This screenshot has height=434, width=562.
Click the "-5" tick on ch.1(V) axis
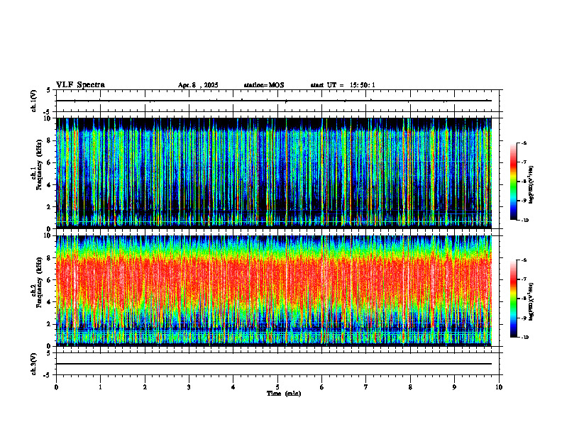(x=48, y=112)
